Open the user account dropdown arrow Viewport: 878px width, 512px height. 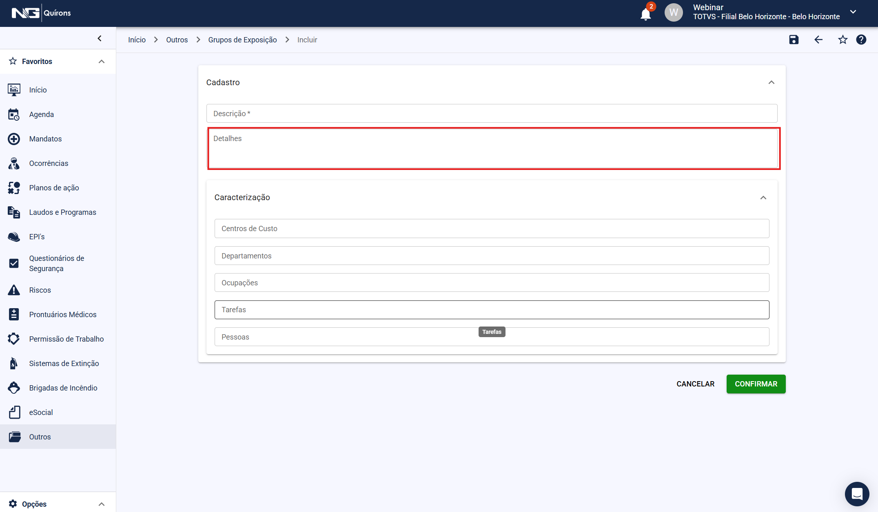pyautogui.click(x=853, y=12)
